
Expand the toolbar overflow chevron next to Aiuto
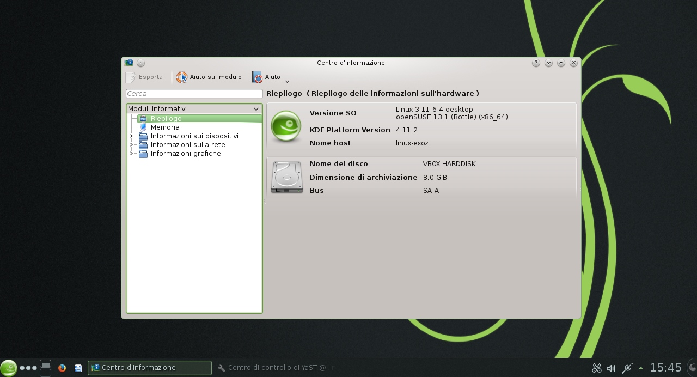(x=287, y=82)
